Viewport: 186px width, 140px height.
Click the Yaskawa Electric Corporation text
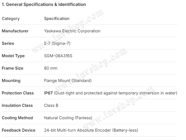click(x=72, y=31)
